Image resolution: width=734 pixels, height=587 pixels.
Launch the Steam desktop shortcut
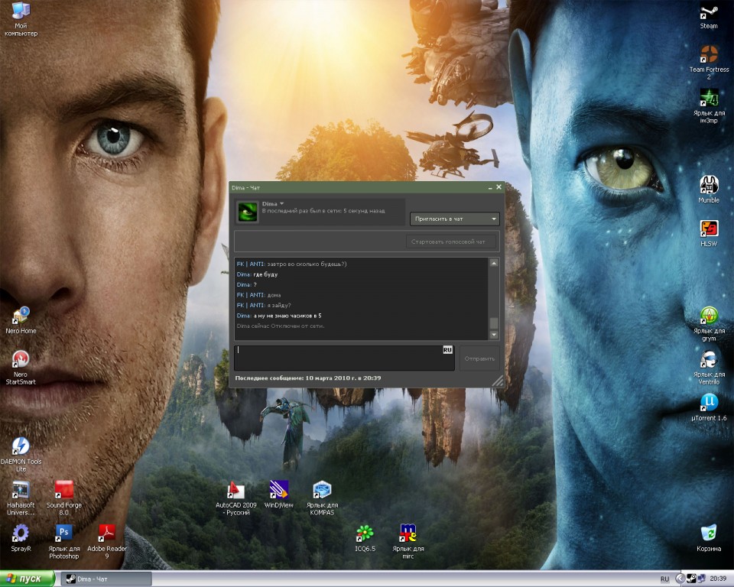tap(708, 16)
